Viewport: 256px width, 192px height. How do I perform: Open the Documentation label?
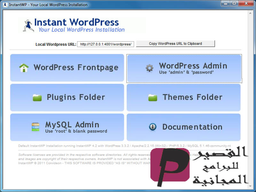192,127
